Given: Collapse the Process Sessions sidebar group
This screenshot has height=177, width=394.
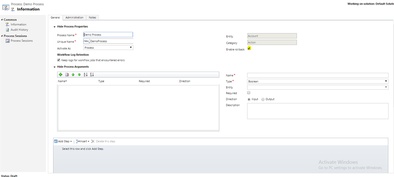Looking at the screenshot, I should point(2,36).
